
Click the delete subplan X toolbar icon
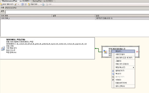pos(18,4)
